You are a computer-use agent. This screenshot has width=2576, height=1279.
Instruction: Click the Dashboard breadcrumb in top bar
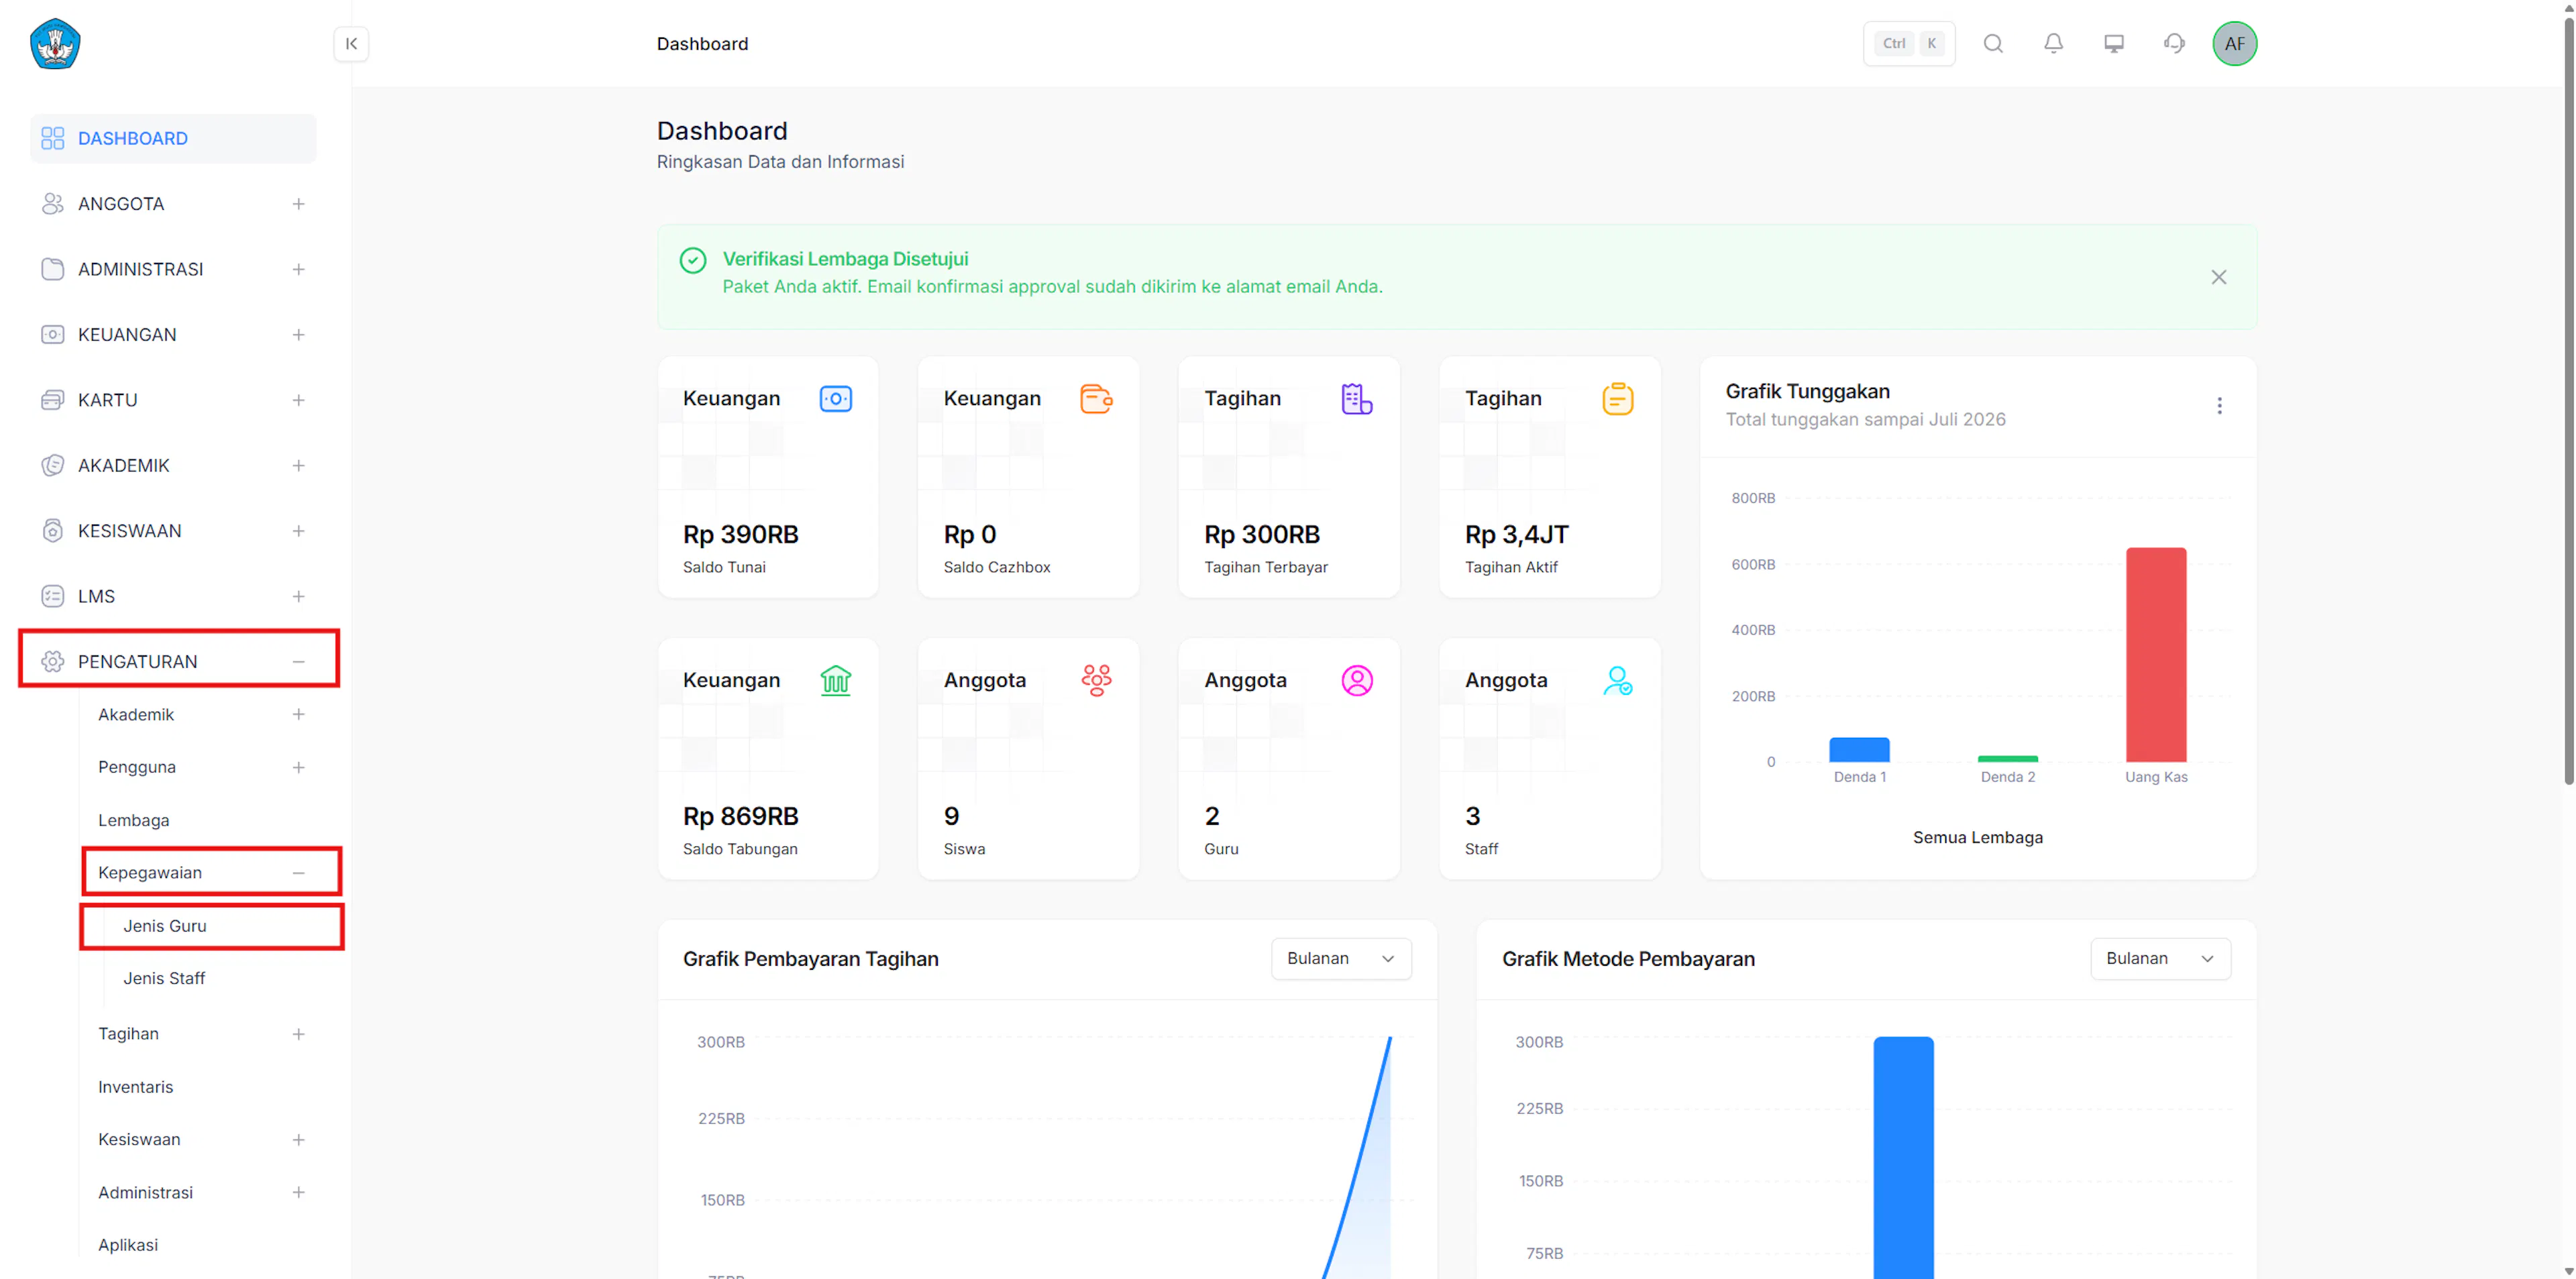[x=702, y=44]
